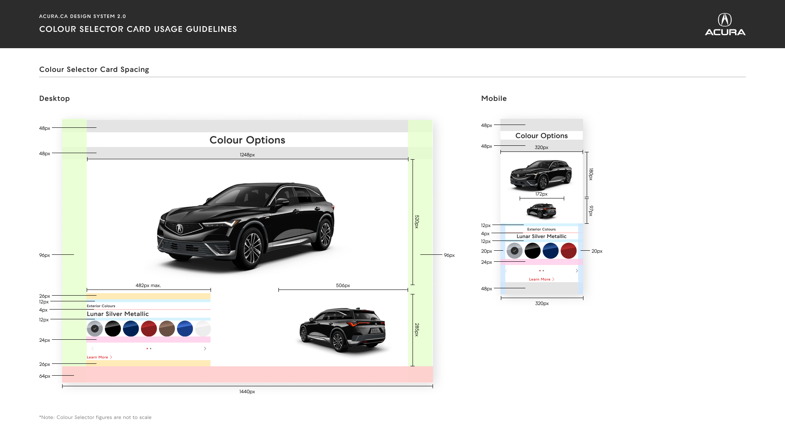785x441 pixels.
Task: Click the desktop carousel pagination dots
Action: click(x=149, y=349)
